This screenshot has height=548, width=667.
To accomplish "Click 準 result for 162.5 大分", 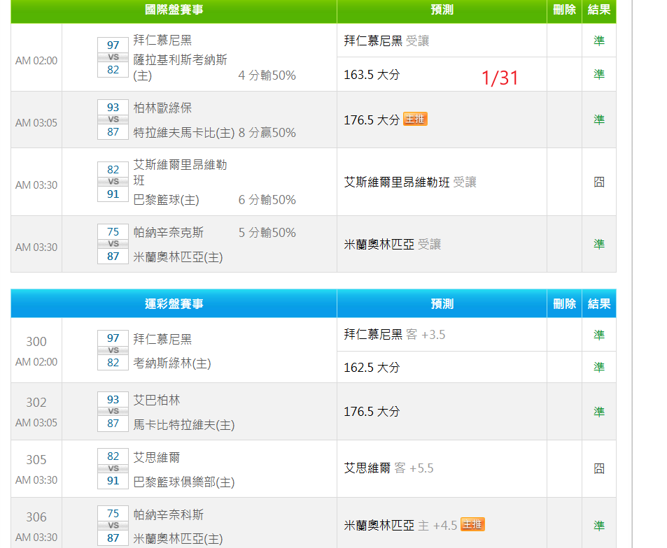I will (x=599, y=367).
